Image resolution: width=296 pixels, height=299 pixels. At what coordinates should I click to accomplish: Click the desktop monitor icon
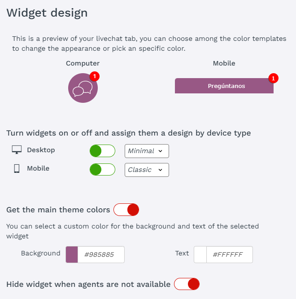[17, 150]
